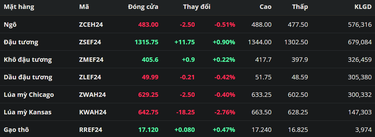Open Khô đậu tương row

point(28,60)
